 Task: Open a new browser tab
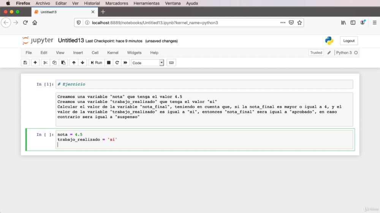pyautogui.click(x=103, y=12)
